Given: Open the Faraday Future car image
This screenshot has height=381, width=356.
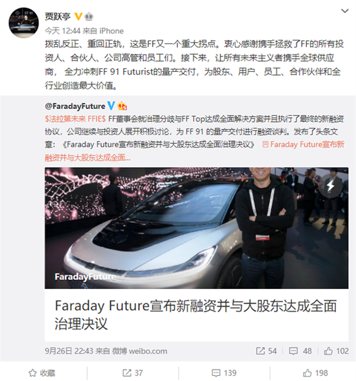Looking at the screenshot, I should 196,228.
